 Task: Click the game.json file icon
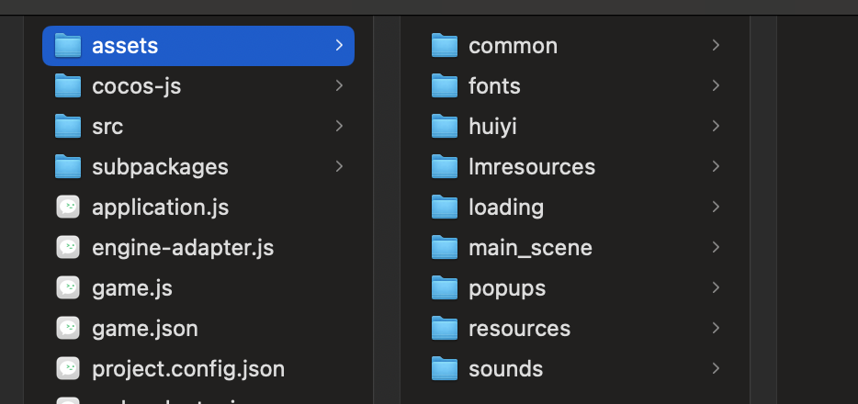click(x=68, y=328)
